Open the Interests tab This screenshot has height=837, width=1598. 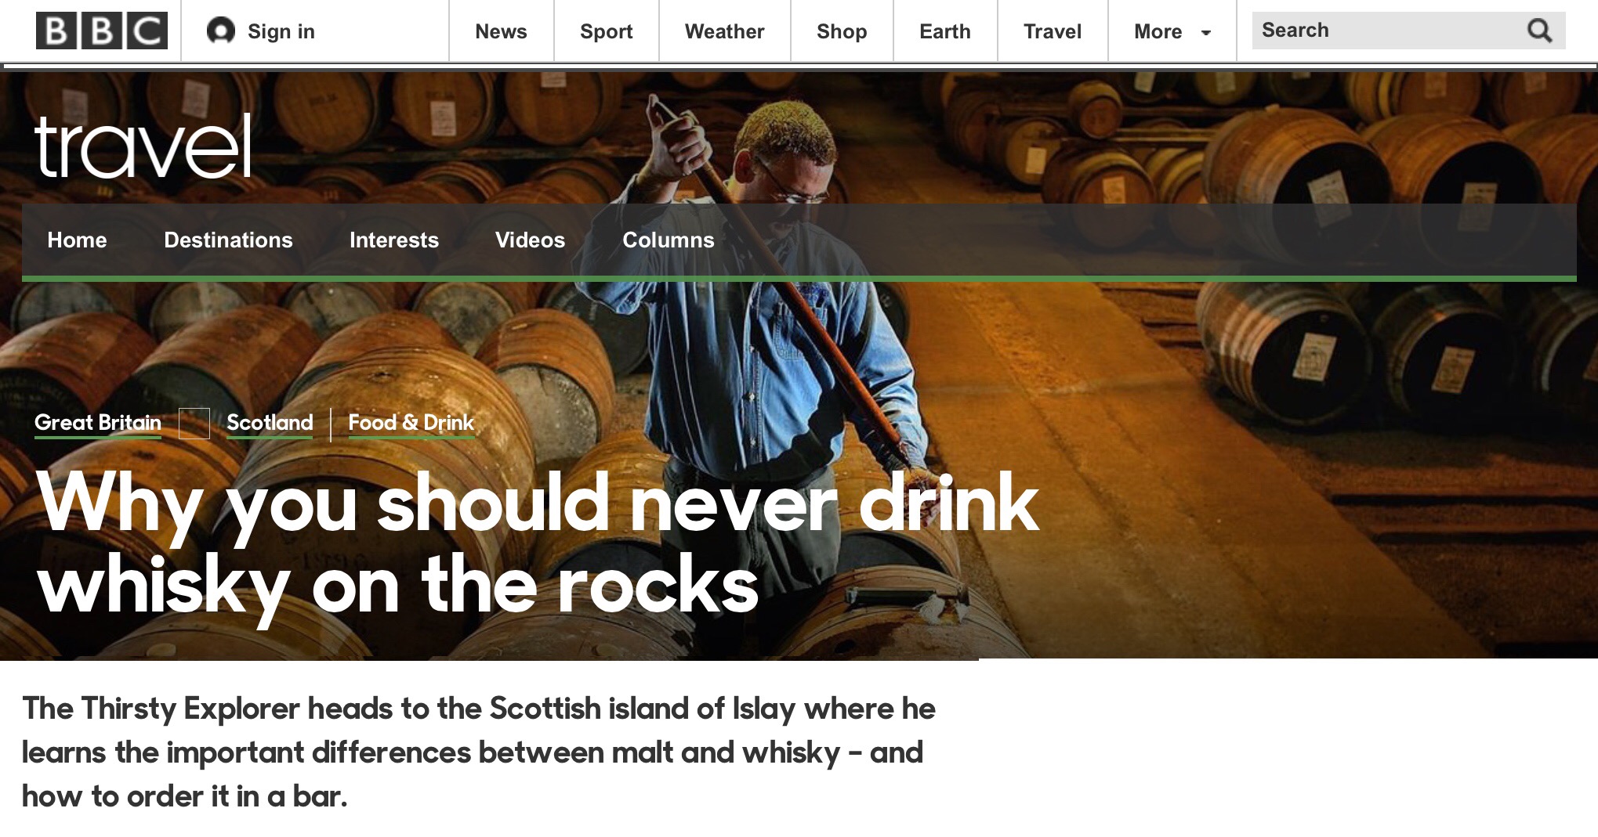coord(393,240)
